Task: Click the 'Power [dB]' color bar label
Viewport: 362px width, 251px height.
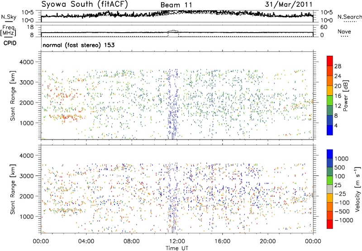Action: click(x=345, y=96)
